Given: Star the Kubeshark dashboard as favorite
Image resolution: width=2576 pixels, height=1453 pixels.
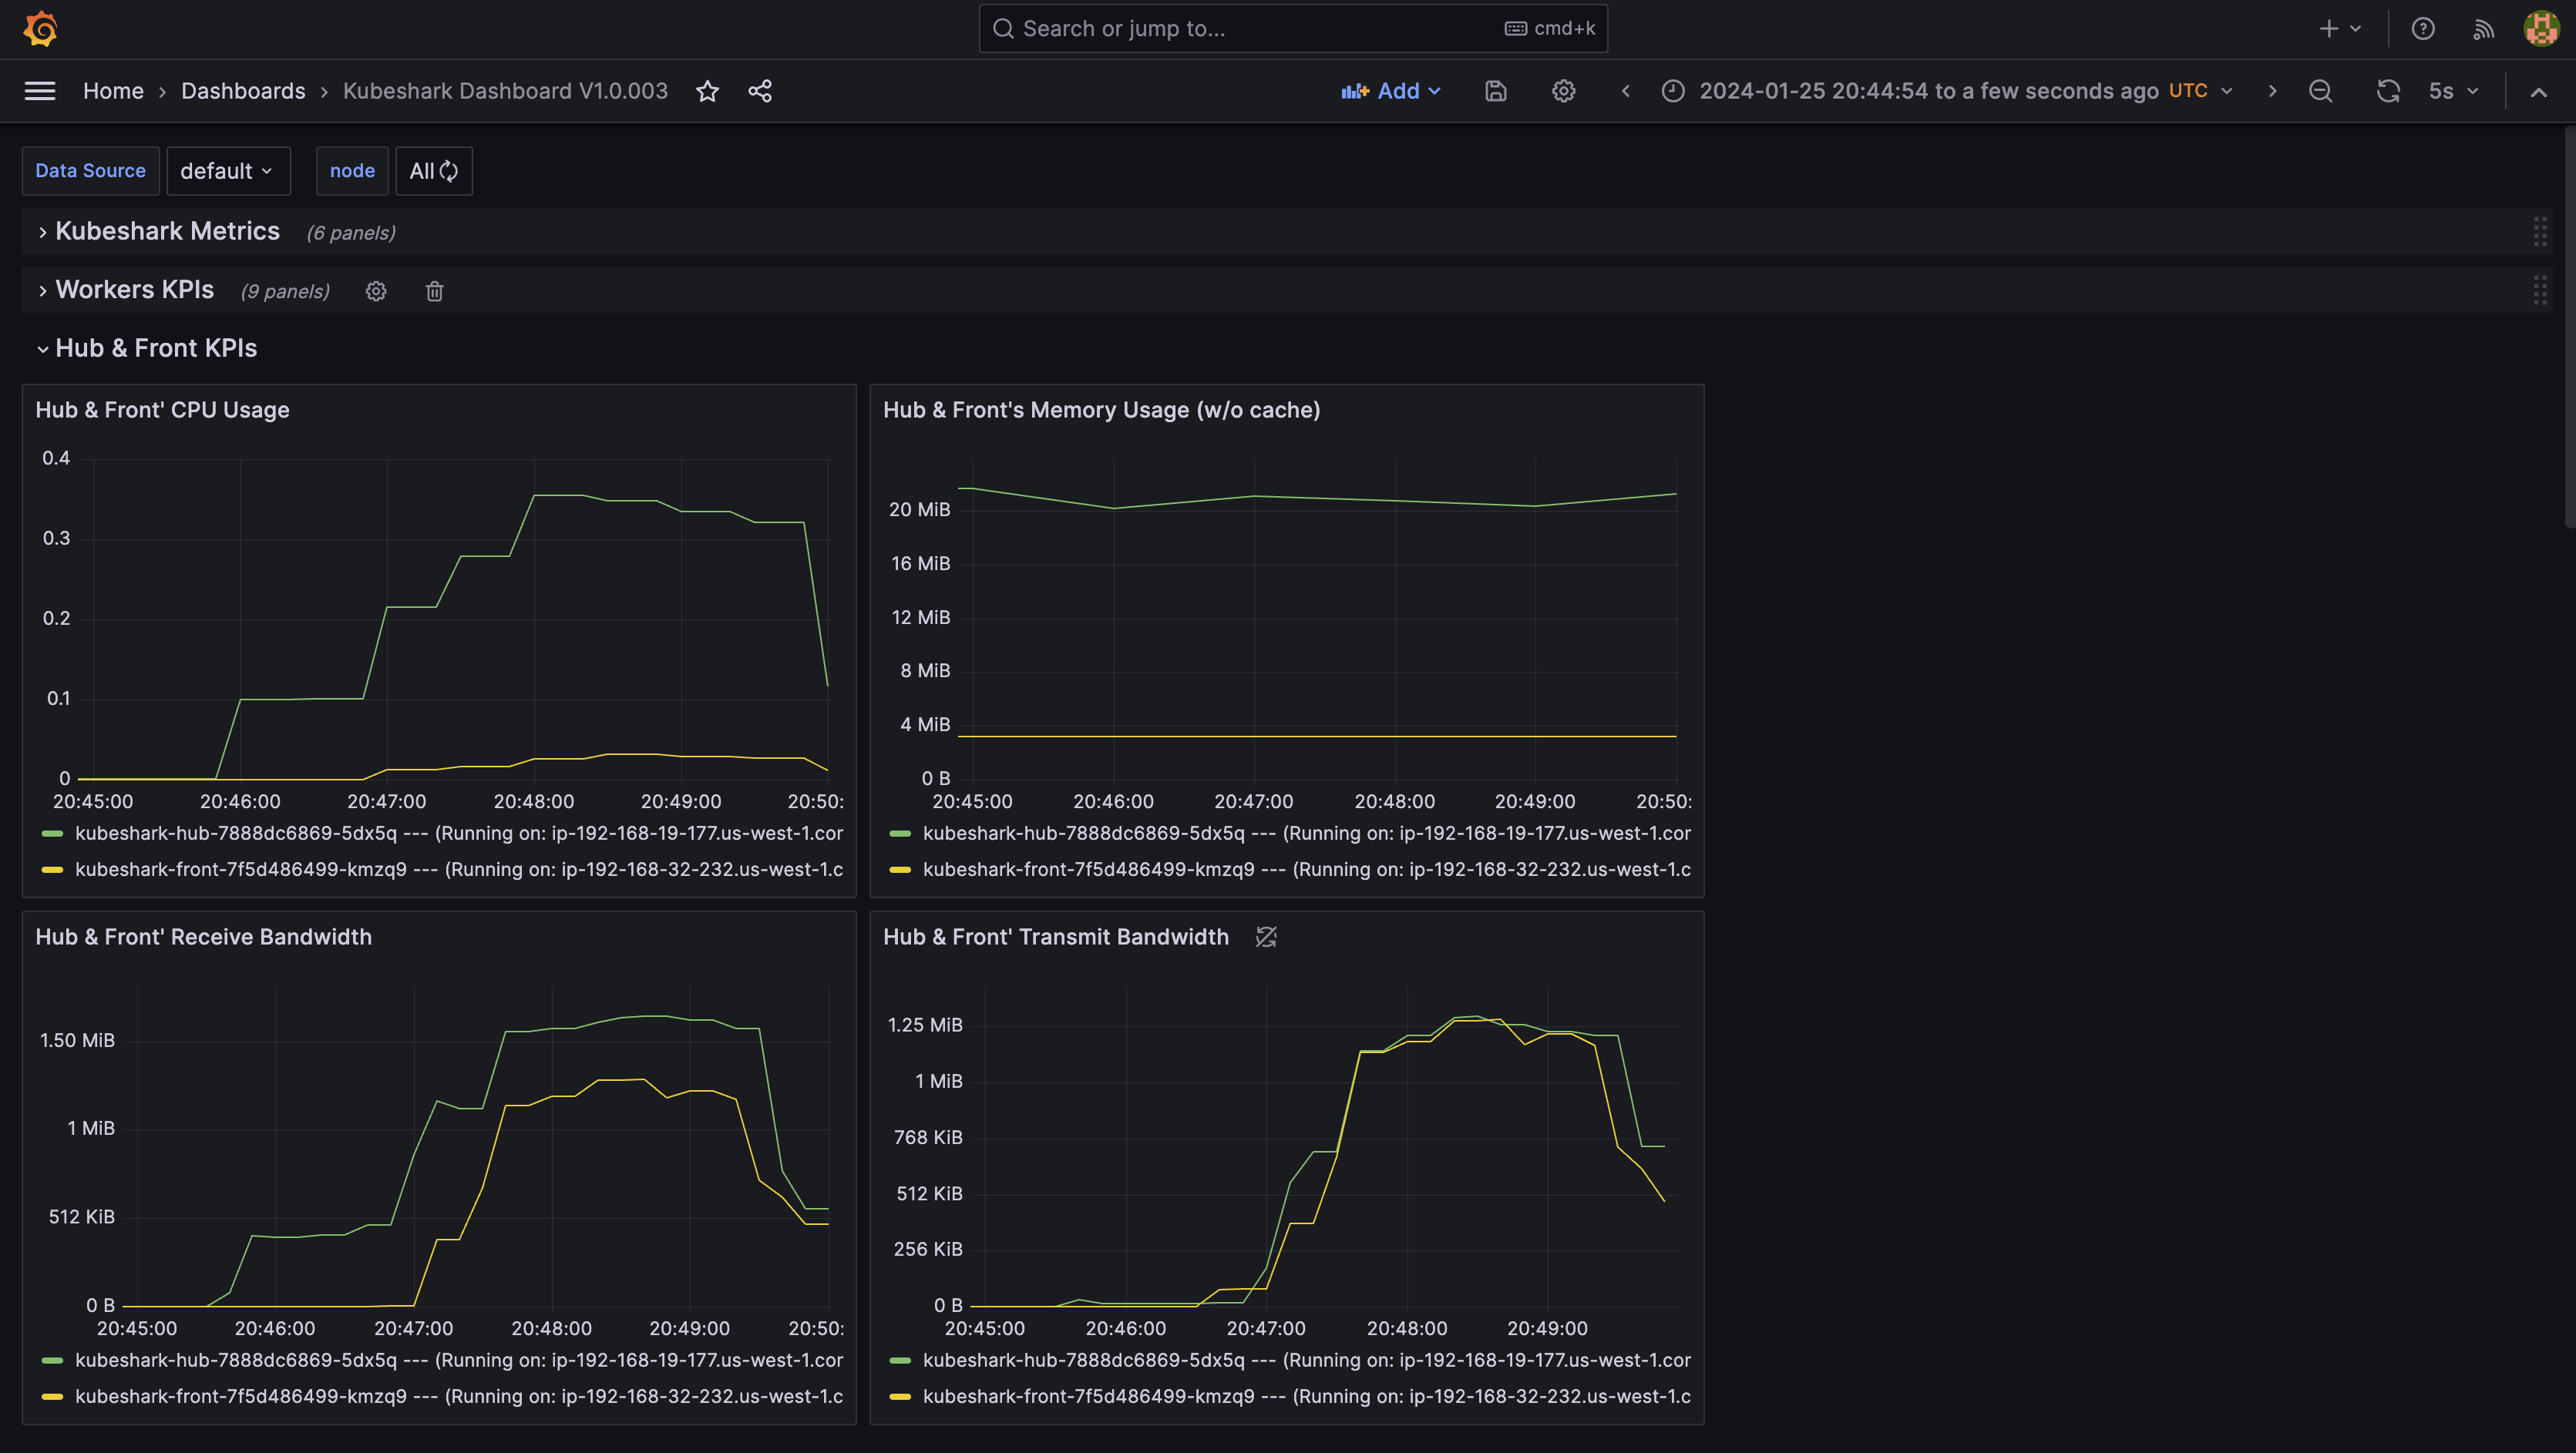Looking at the screenshot, I should point(707,91).
